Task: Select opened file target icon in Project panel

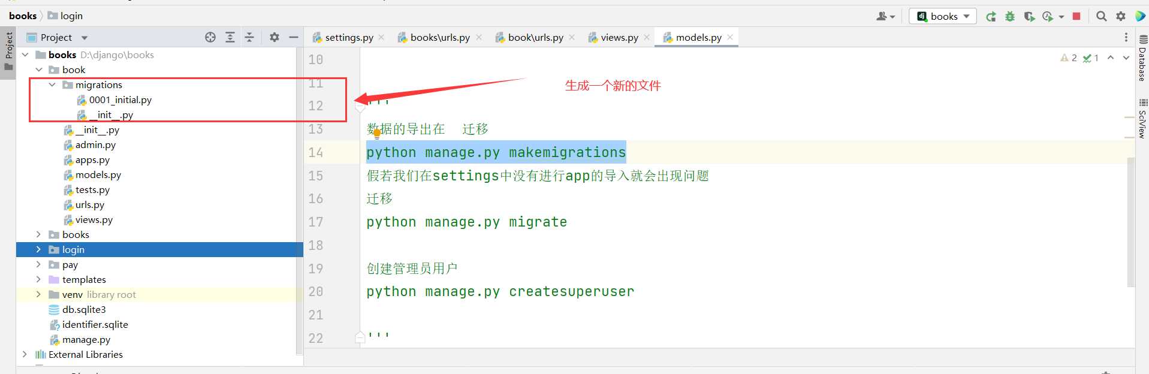Action: coord(210,37)
